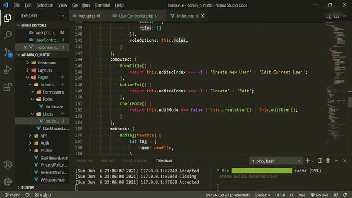Close the Index.vue editor tab
The image size is (352, 198).
pyautogui.click(x=203, y=16)
